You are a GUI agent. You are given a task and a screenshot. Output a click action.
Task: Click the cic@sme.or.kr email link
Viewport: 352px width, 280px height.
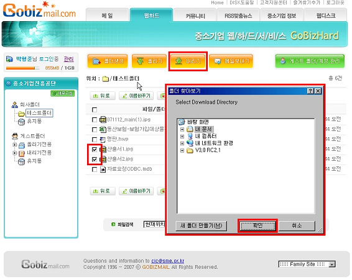[168, 261]
